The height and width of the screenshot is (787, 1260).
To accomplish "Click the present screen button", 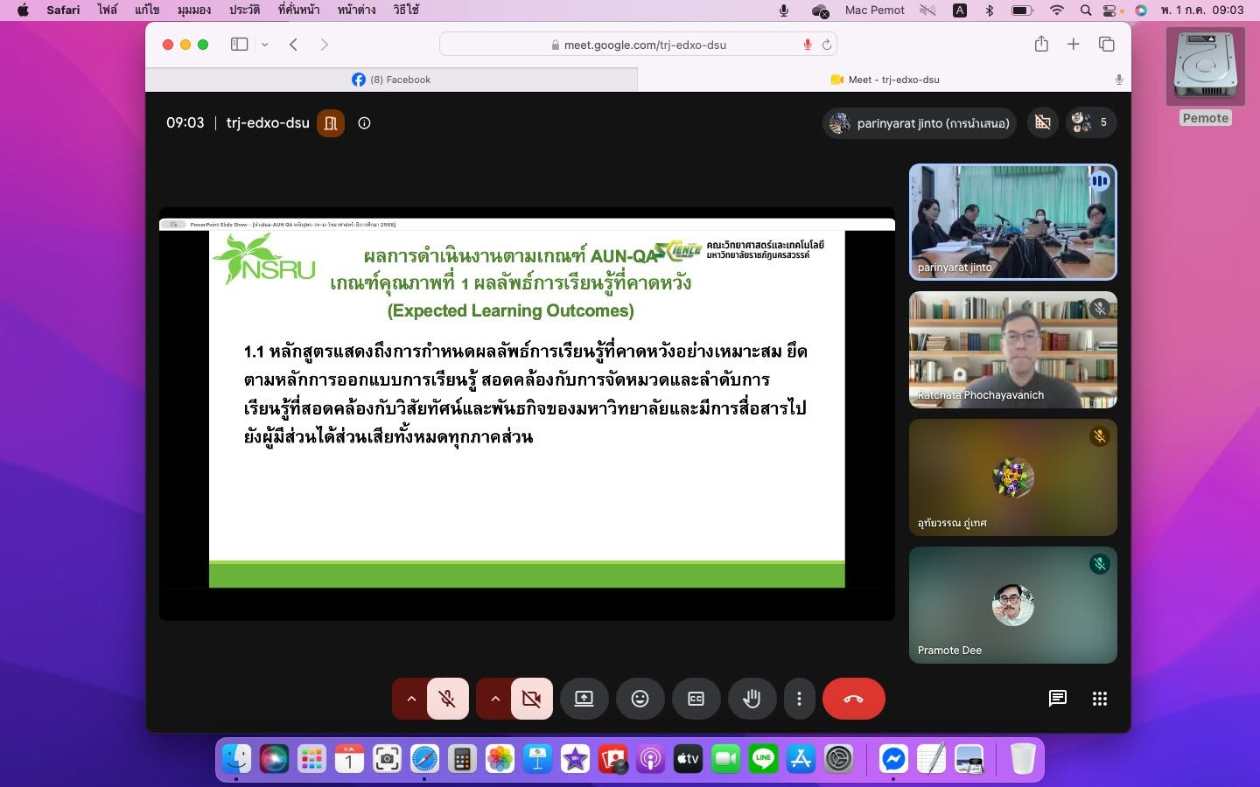I will click(x=584, y=699).
